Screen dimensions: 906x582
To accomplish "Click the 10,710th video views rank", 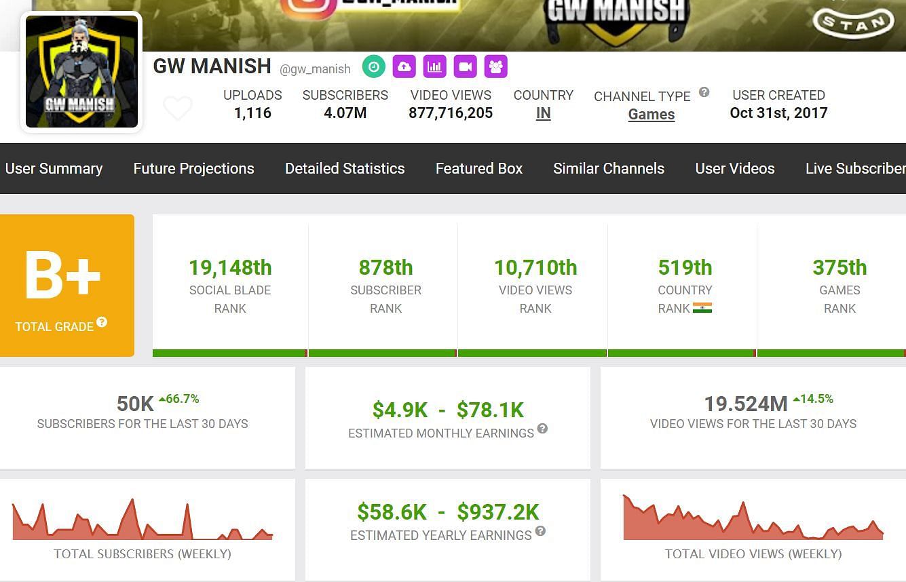I will (535, 268).
